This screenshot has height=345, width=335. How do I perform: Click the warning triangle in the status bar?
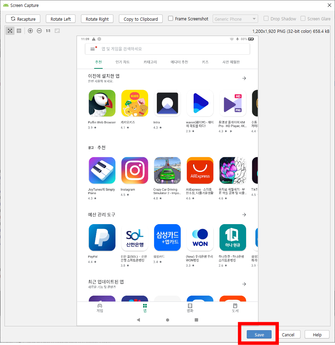tap(94, 39)
